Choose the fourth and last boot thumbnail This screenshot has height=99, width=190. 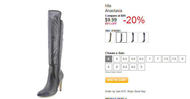pyautogui.click(x=144, y=37)
